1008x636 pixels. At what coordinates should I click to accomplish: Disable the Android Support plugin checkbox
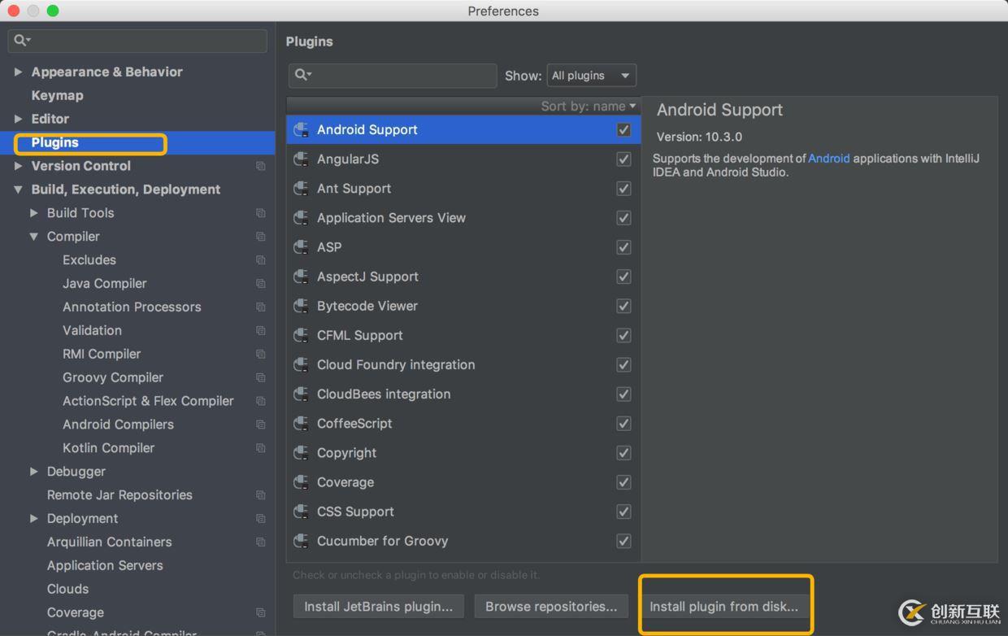click(623, 129)
